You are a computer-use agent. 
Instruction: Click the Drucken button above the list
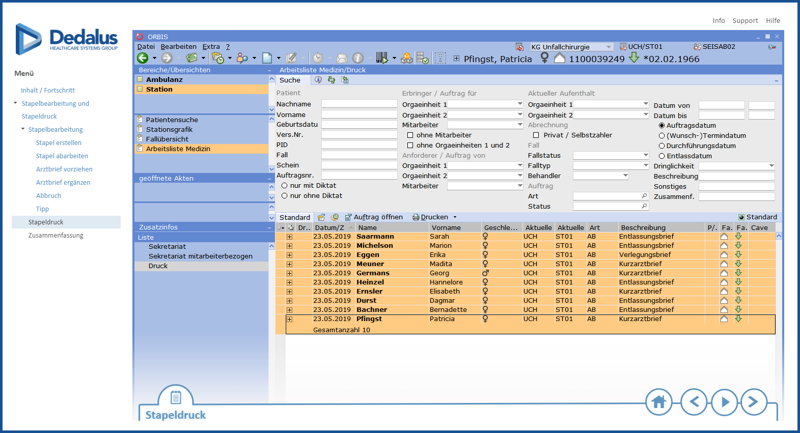point(430,217)
